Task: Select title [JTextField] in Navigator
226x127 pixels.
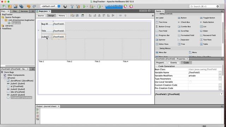Action: (18, 92)
